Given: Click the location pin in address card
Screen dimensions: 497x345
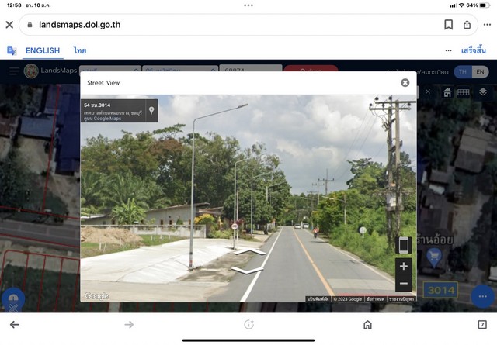Looking at the screenshot, I should click(151, 110).
